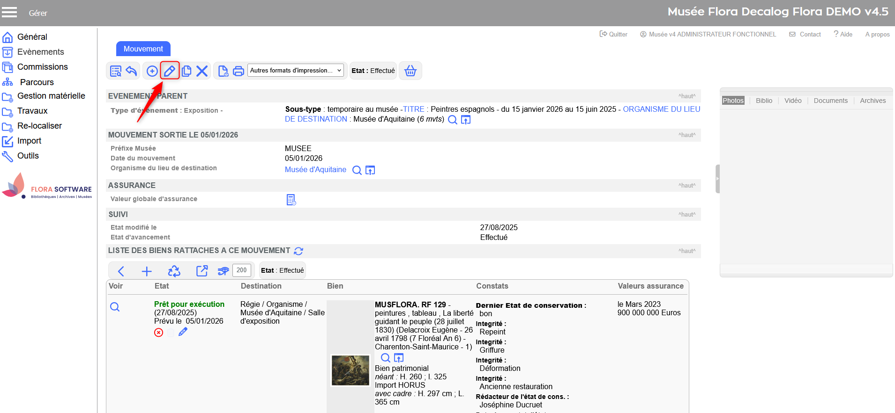Refresh the list of goods attached to the movement

[x=298, y=251]
